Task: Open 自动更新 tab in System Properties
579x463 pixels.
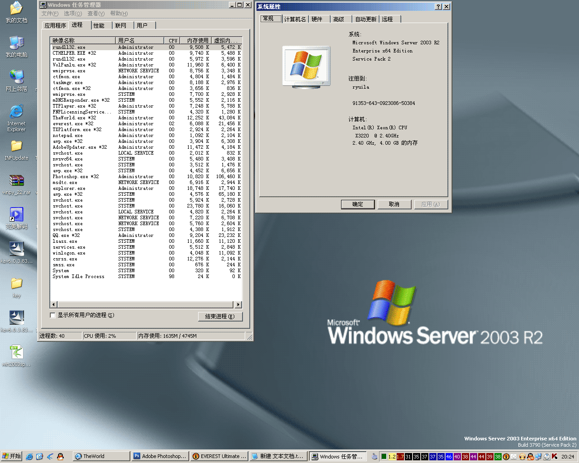Action: pos(365,19)
